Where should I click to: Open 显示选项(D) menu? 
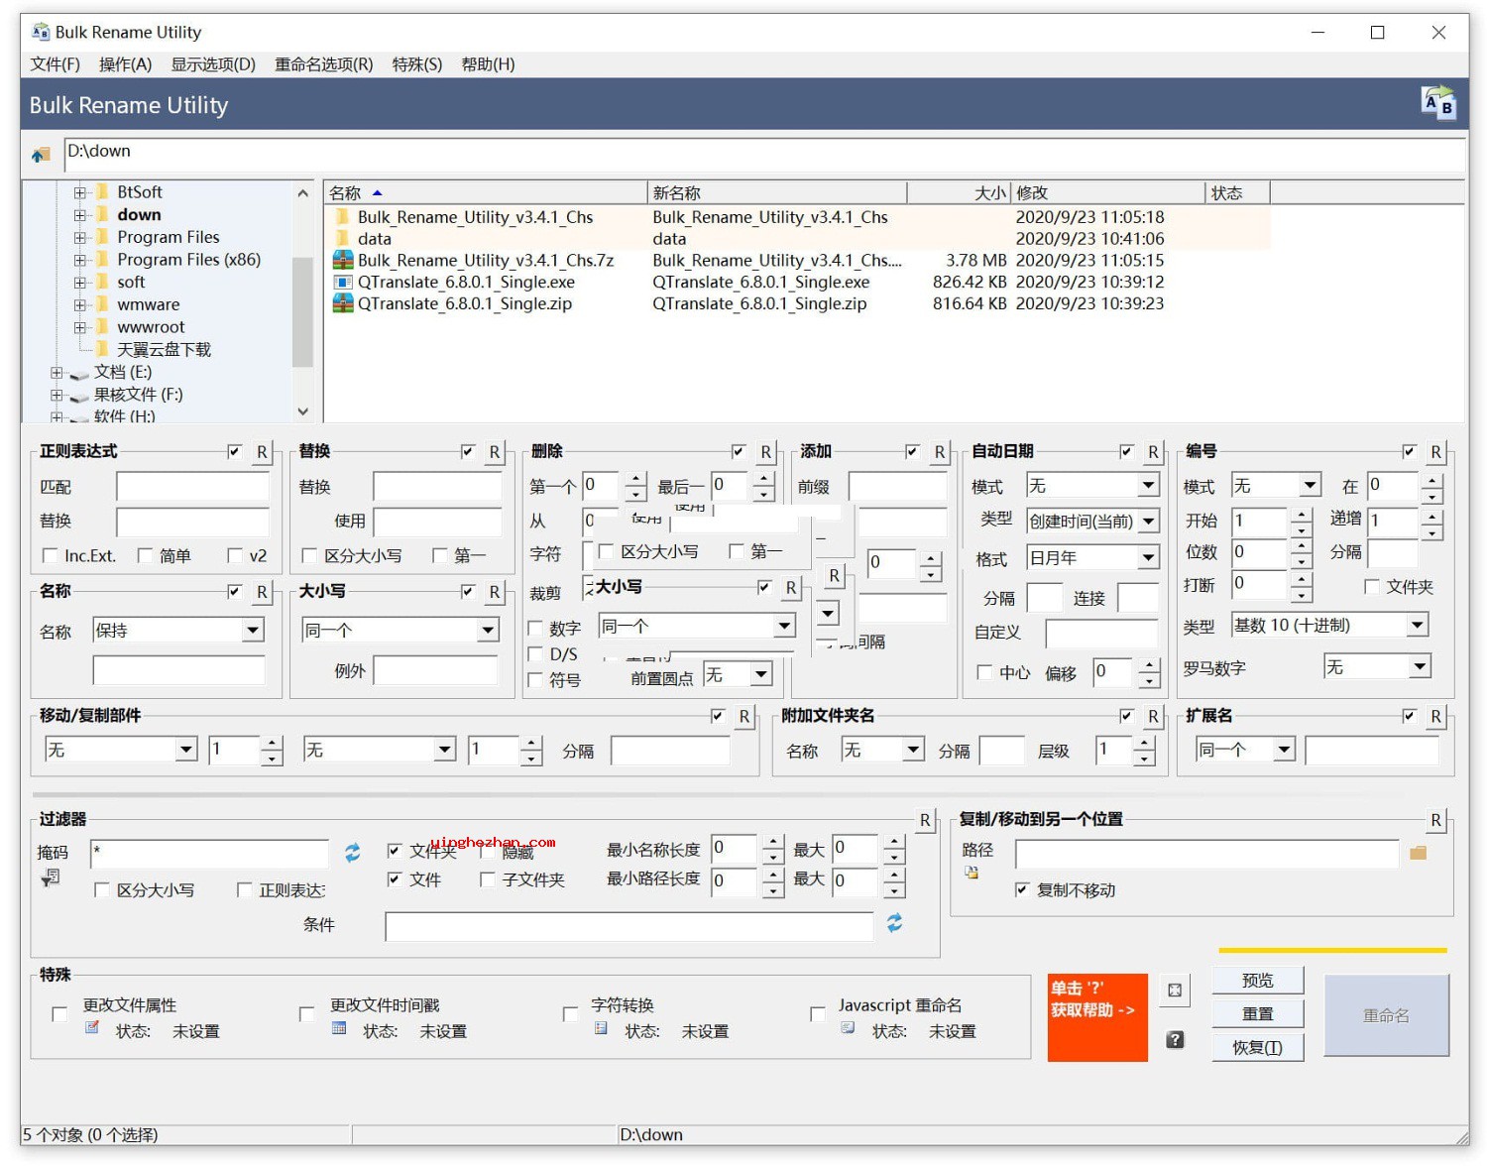pyautogui.click(x=213, y=64)
